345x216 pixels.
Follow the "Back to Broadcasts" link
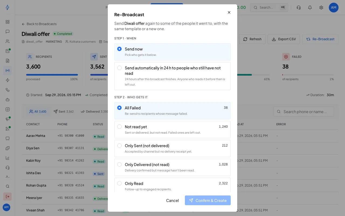(39, 24)
